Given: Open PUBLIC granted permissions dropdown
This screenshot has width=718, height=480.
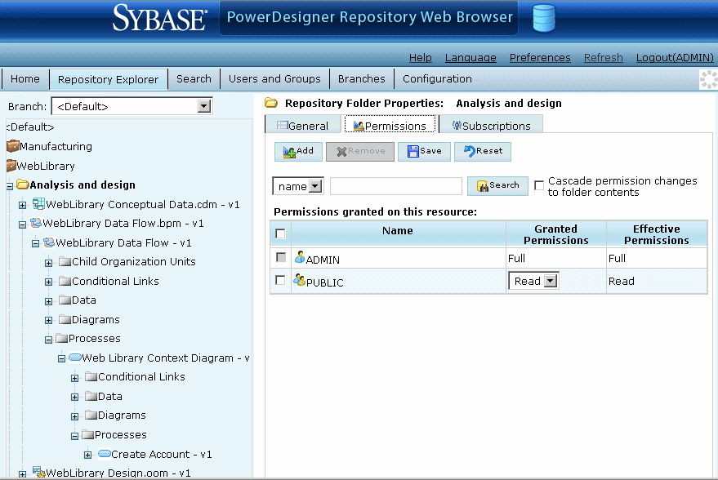Looking at the screenshot, I should (x=551, y=281).
